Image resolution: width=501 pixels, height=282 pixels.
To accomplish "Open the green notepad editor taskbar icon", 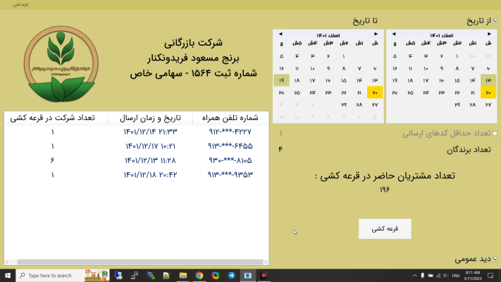I will pos(167,275).
